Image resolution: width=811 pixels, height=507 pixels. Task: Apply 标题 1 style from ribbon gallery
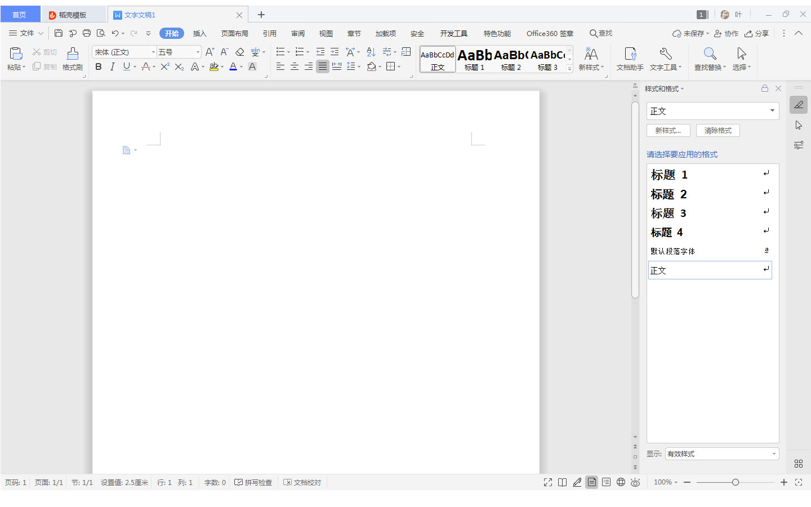(475, 59)
